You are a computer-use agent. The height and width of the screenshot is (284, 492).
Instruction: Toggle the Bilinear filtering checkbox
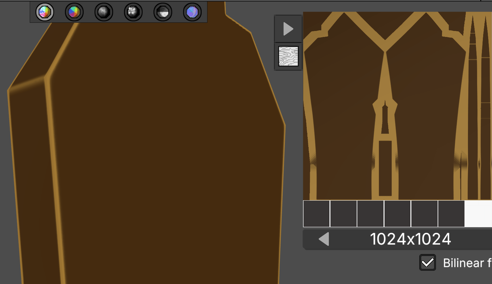(x=427, y=263)
